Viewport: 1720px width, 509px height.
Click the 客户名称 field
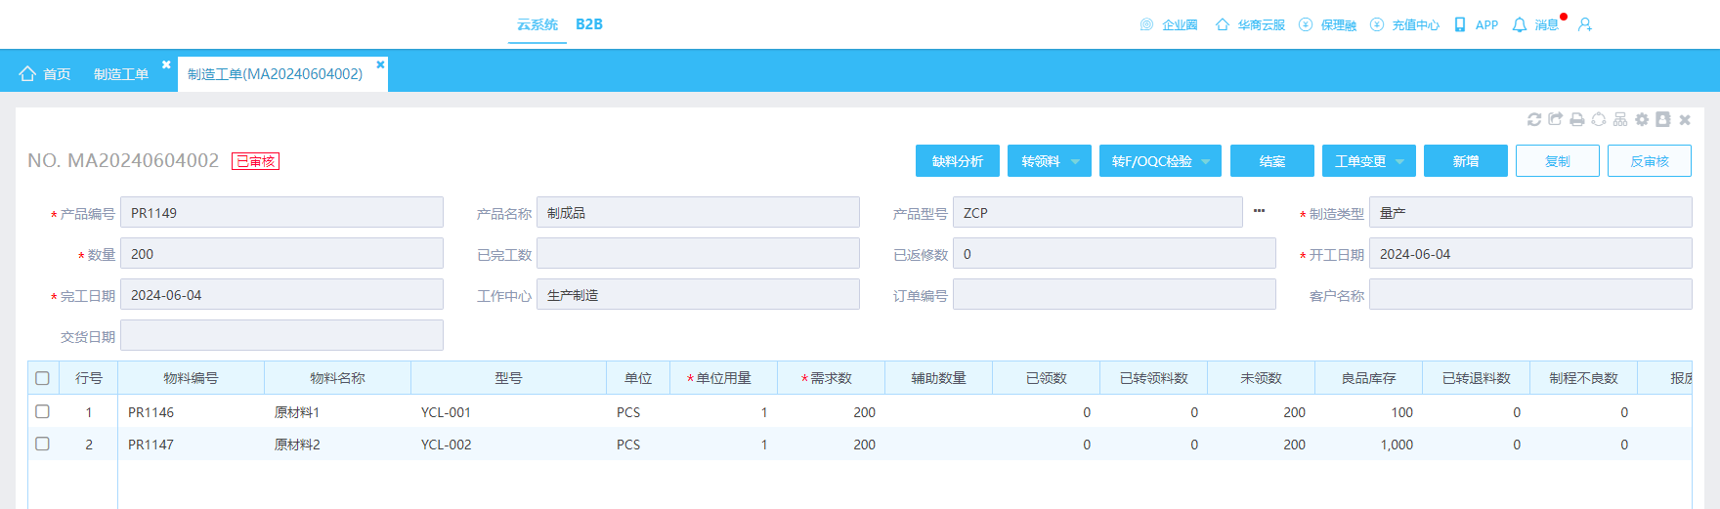(x=1530, y=295)
